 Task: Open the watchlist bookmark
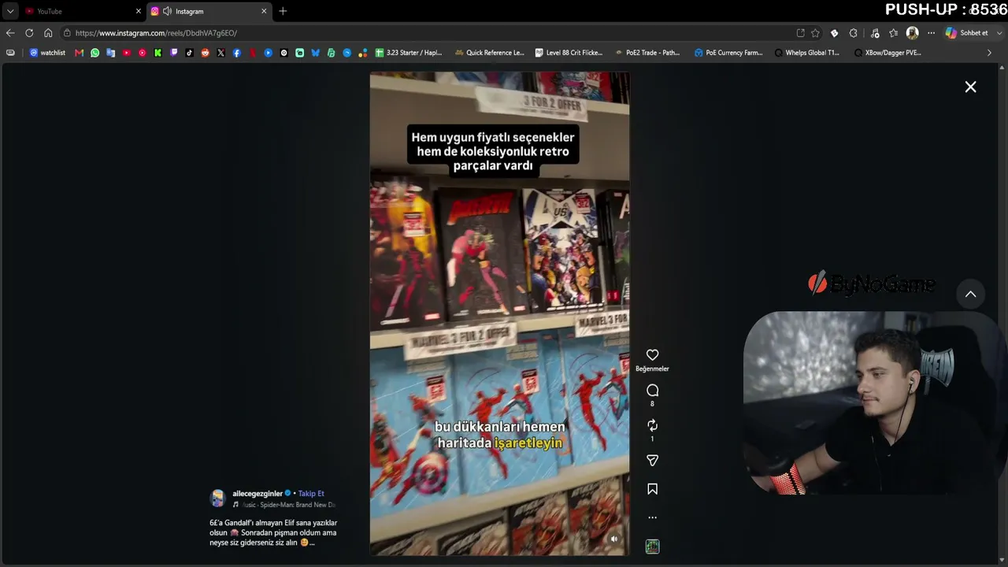[x=47, y=53]
